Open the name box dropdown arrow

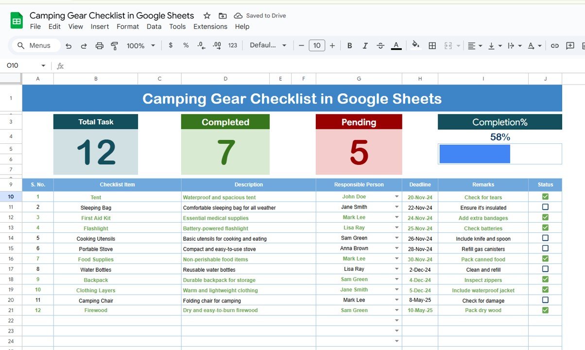click(x=43, y=66)
